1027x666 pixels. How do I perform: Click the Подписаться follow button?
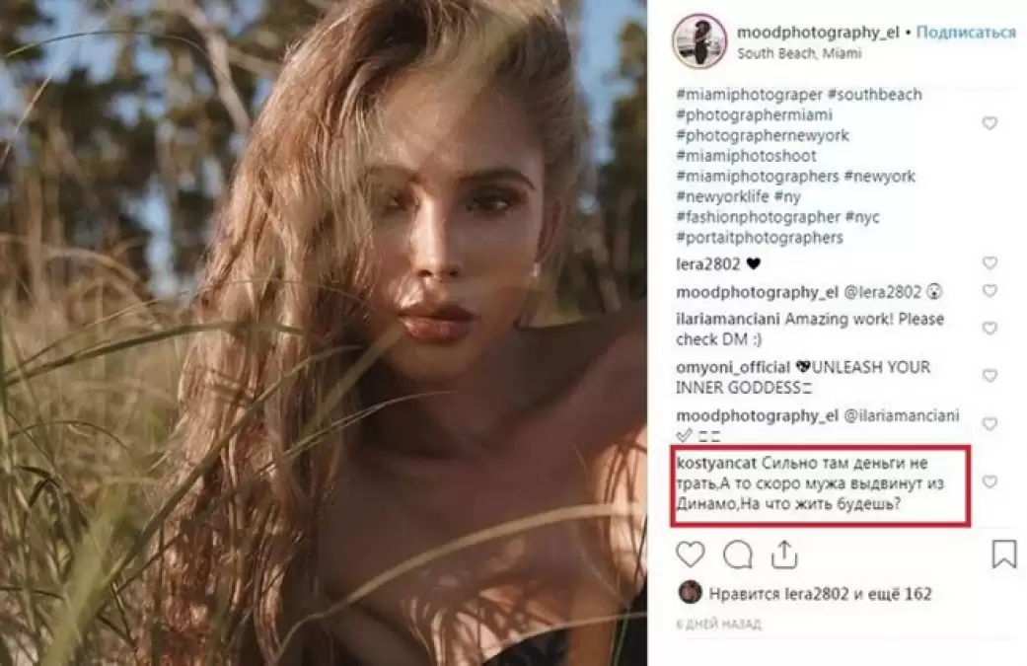[x=966, y=33]
